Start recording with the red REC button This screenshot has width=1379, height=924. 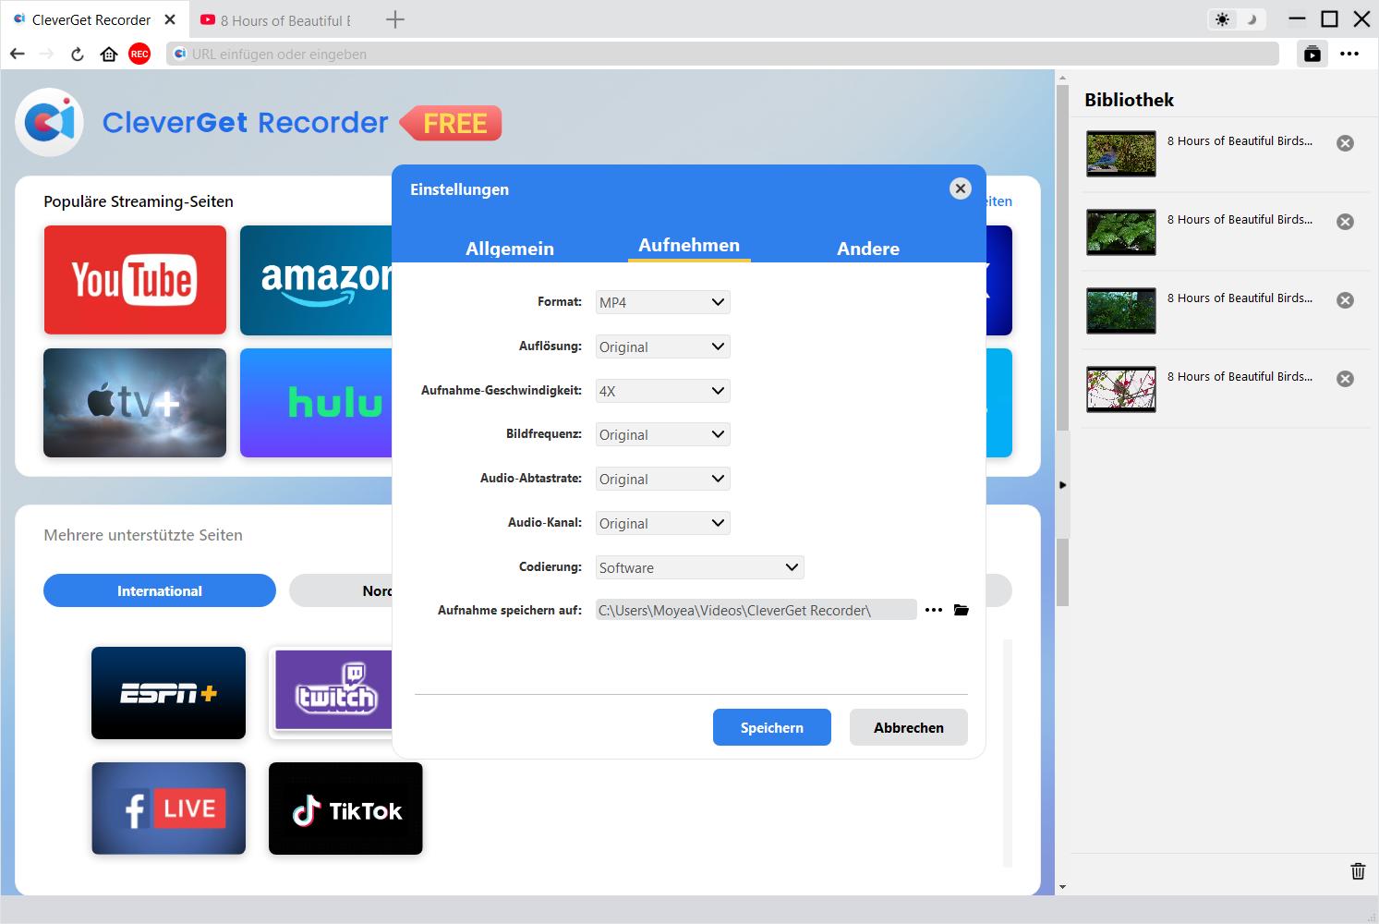[x=139, y=54]
